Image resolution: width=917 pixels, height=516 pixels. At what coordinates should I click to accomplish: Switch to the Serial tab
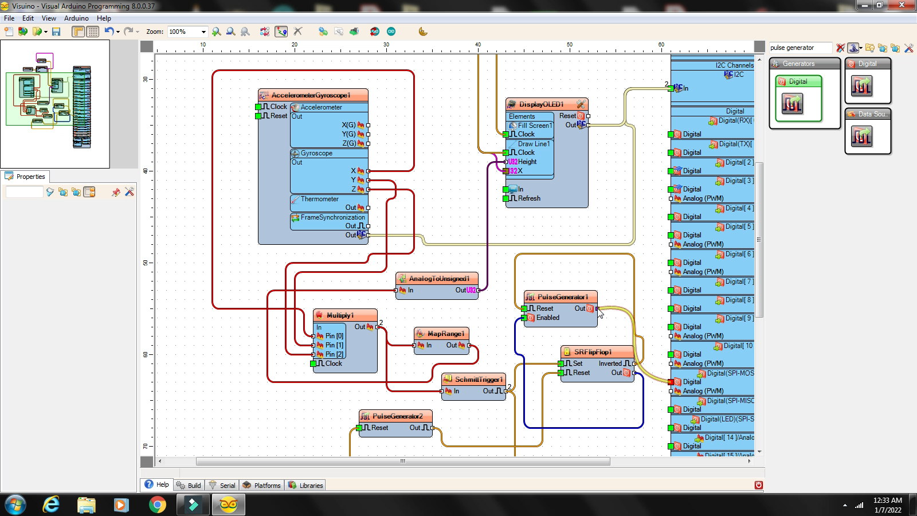[222, 485]
